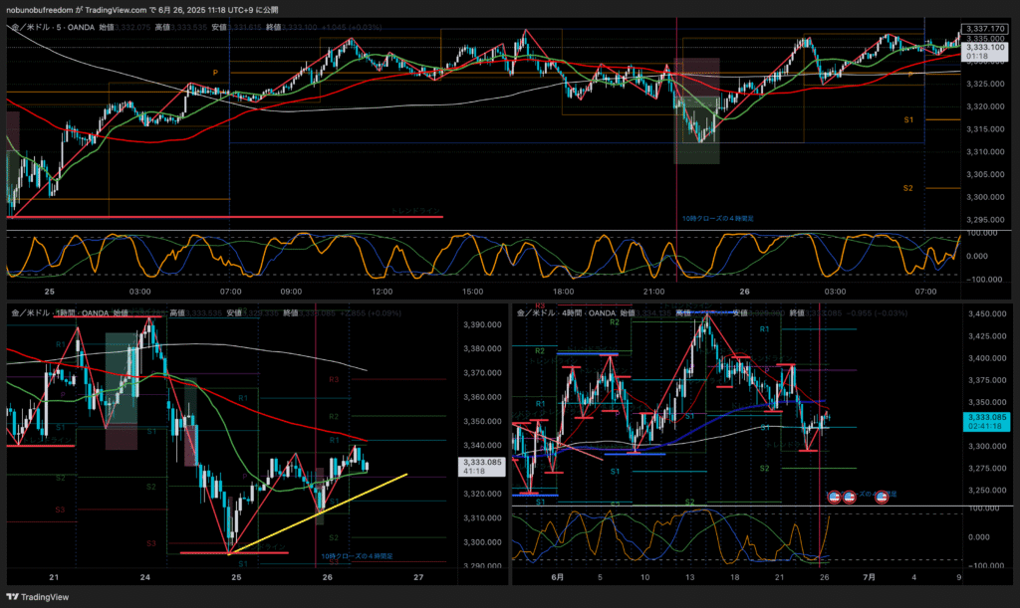1020x608 pixels.
Task: Click 3,425.000 on the 4-hour price axis
Action: 987,335
